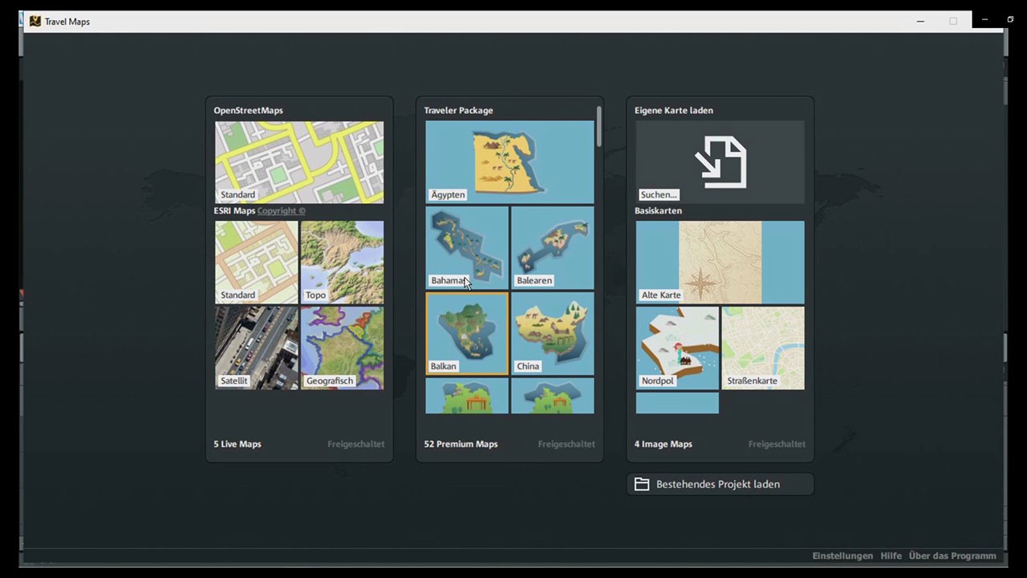
Task: Choose the ESRI Standard map tile
Action: 256,262
